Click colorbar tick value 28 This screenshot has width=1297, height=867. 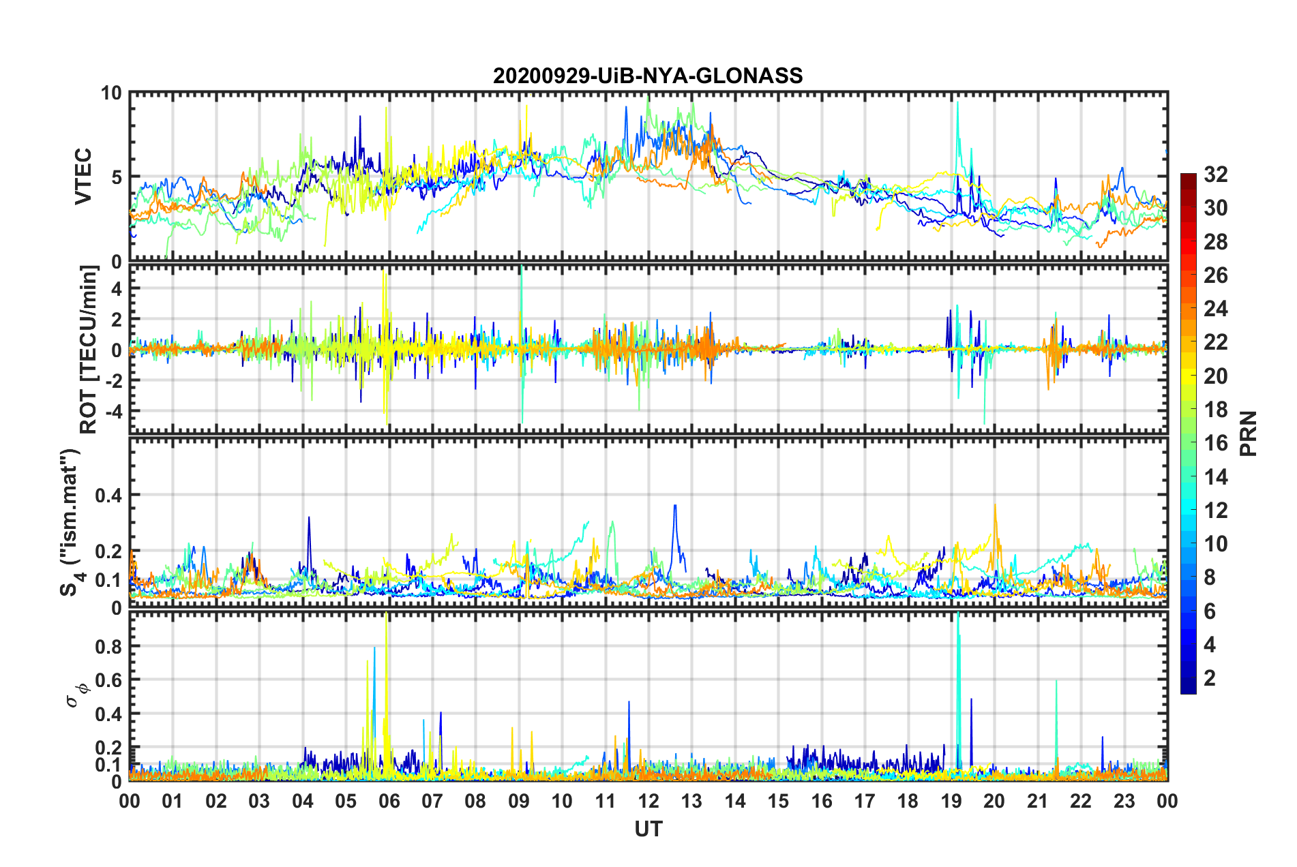(x=1215, y=242)
